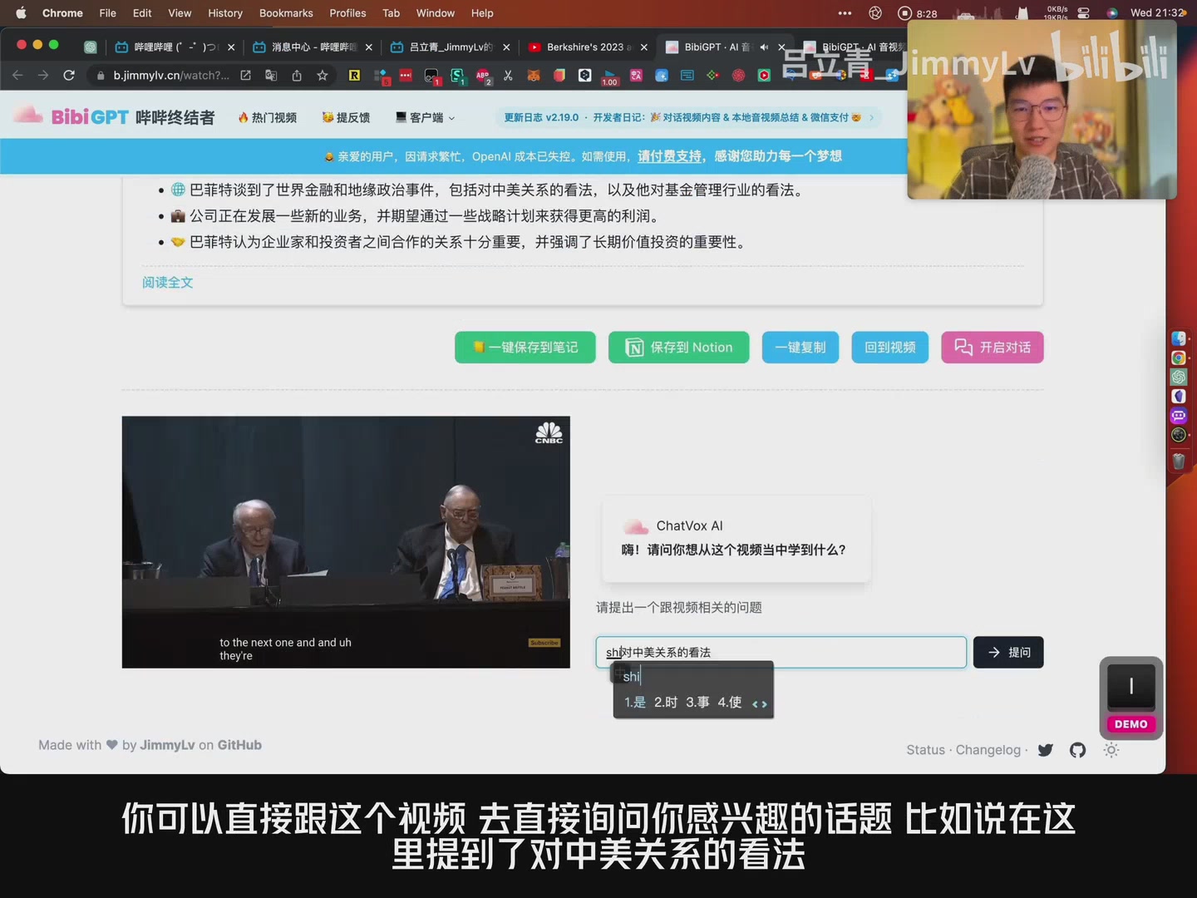
Task: Toggle light/dark theme sun icon
Action: point(1111,750)
